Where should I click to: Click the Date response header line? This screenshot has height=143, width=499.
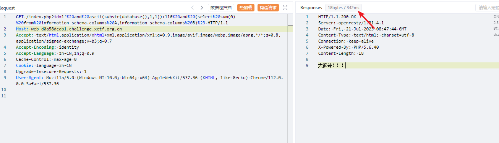point(362,29)
